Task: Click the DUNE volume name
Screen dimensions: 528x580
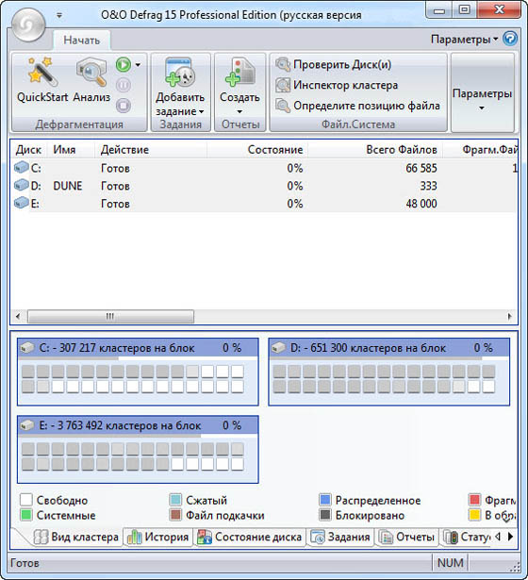Action: pos(68,186)
